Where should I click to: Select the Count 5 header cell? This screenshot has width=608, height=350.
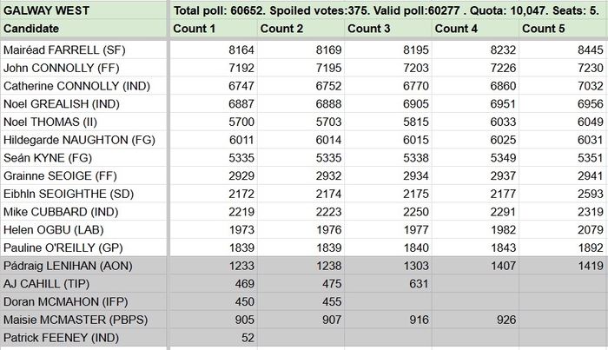click(x=564, y=29)
